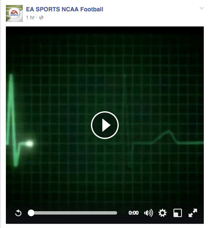208x228 pixels.
Task: Click the EA Sports profile picture
Action: 14,13
